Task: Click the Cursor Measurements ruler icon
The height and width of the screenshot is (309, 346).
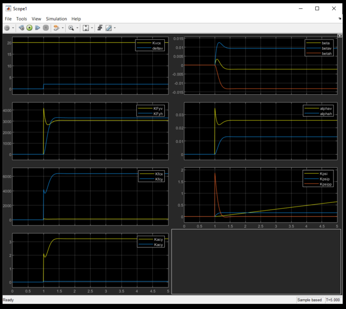Action: point(108,28)
